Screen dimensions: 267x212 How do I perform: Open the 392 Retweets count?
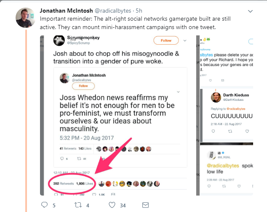[64, 183]
